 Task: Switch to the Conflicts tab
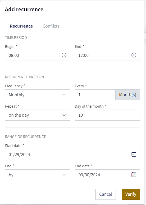pos(51,26)
